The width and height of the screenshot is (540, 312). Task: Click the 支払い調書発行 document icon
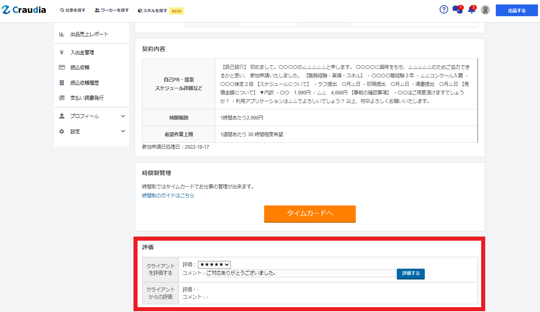[x=62, y=98]
